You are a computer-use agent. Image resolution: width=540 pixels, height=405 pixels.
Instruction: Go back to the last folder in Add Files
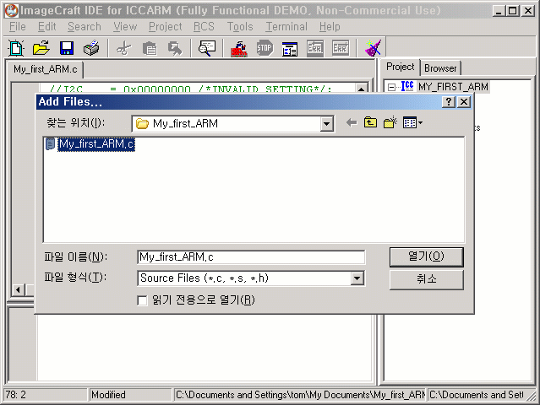[352, 122]
